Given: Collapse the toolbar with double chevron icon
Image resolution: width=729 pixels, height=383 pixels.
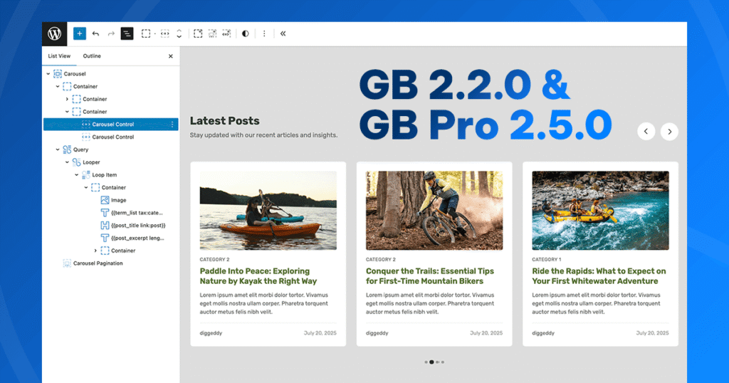Looking at the screenshot, I should coord(283,33).
